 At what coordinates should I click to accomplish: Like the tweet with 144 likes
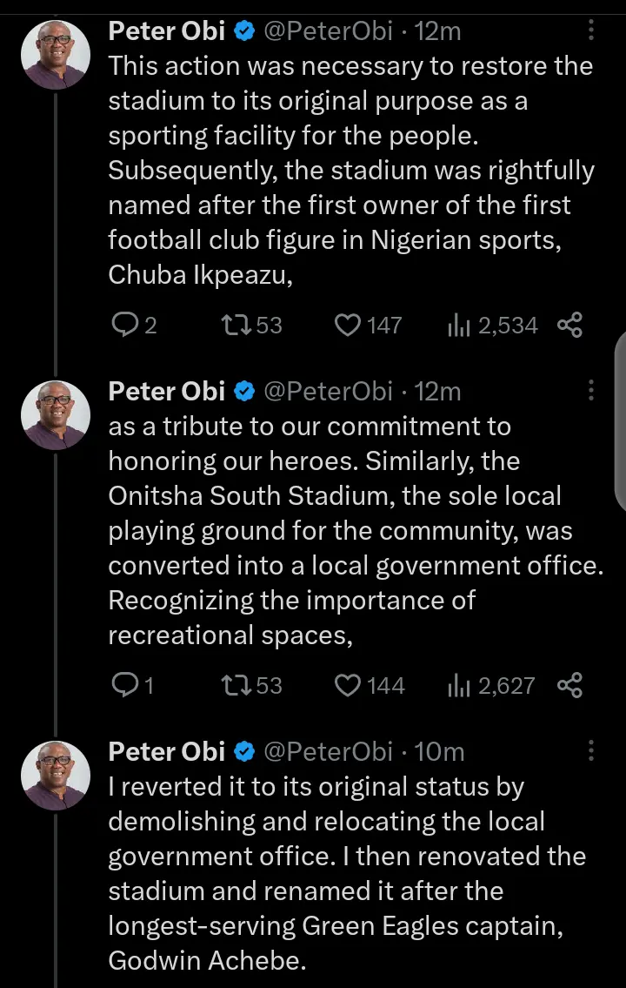348,686
